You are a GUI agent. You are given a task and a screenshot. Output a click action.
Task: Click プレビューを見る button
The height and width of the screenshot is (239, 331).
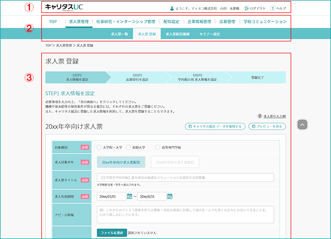[x=267, y=126]
